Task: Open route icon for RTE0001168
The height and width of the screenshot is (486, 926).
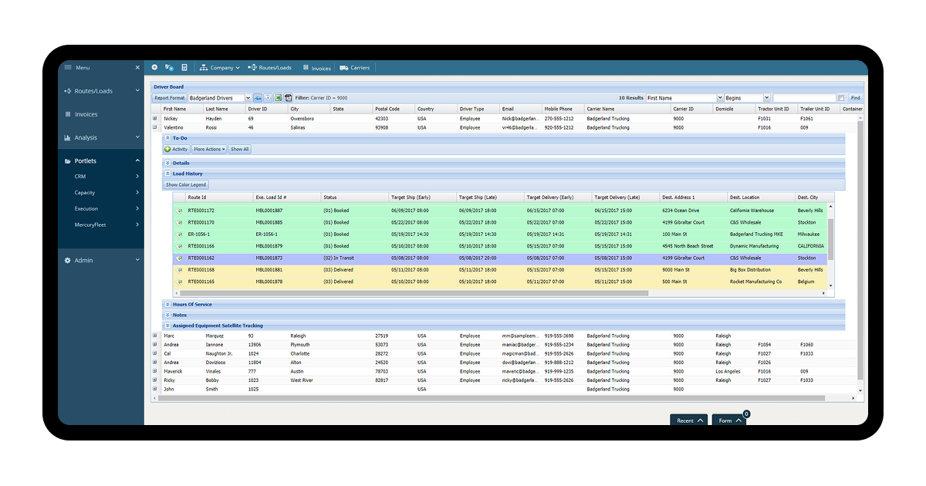Action: point(180,270)
